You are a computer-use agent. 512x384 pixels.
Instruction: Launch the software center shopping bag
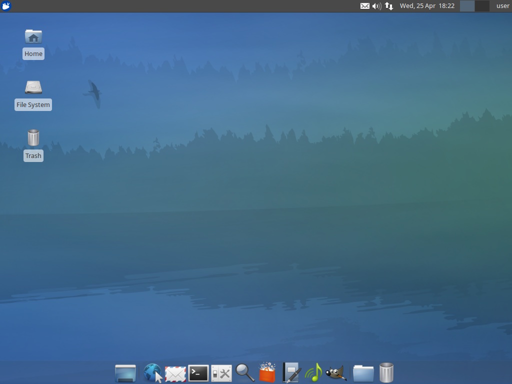267,372
